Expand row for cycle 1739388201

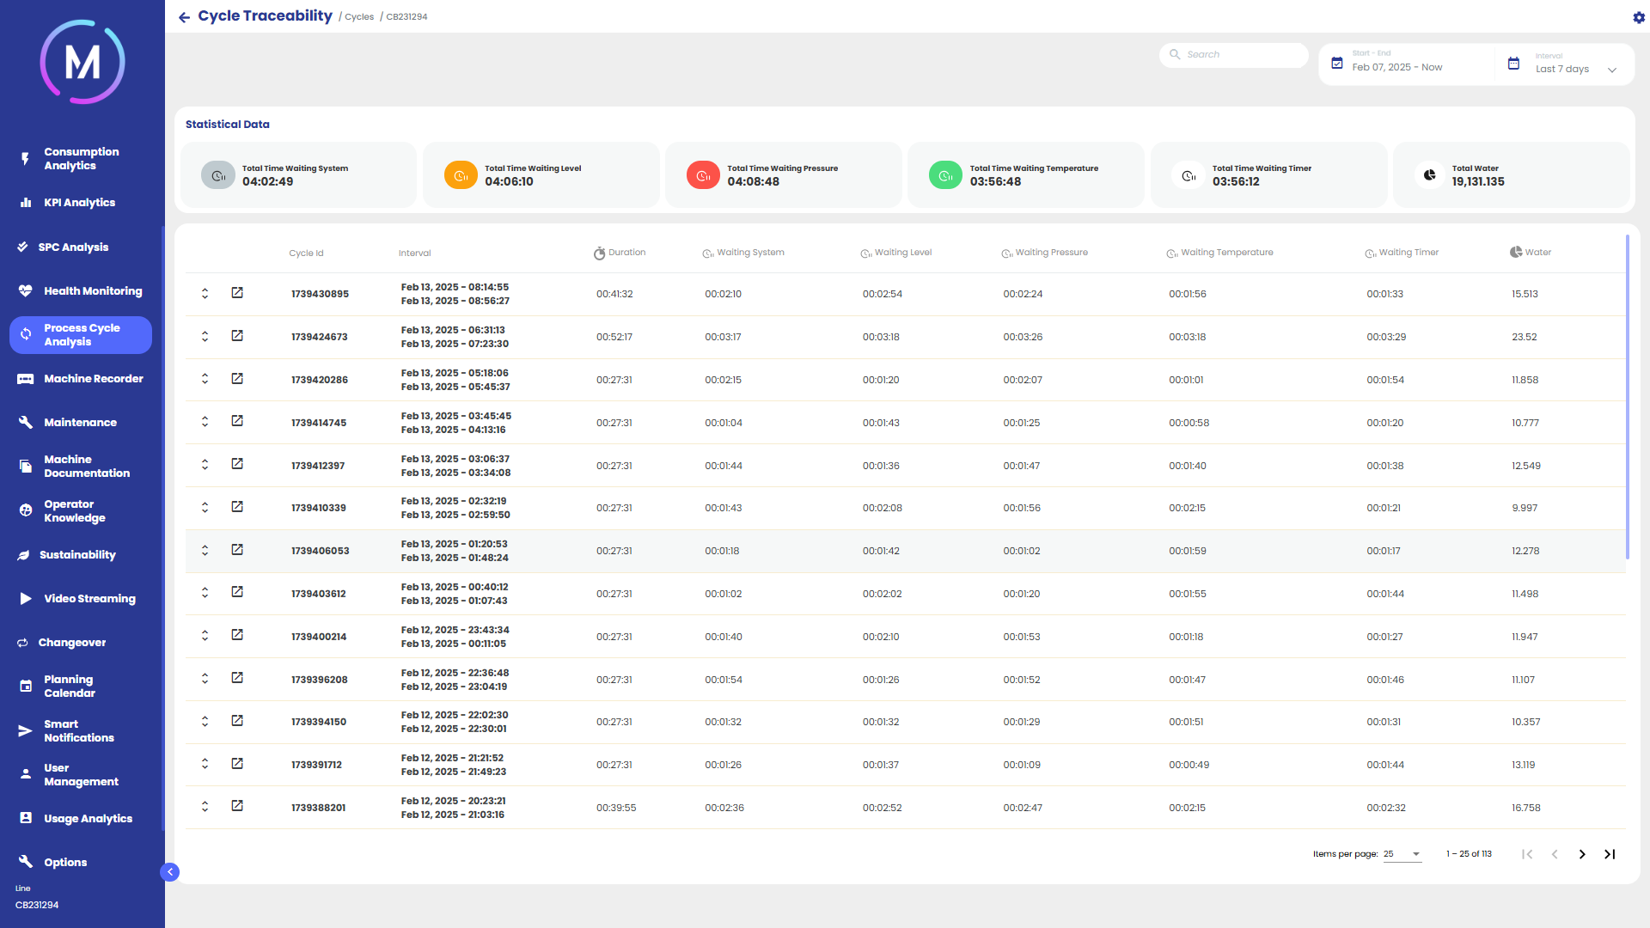click(205, 806)
